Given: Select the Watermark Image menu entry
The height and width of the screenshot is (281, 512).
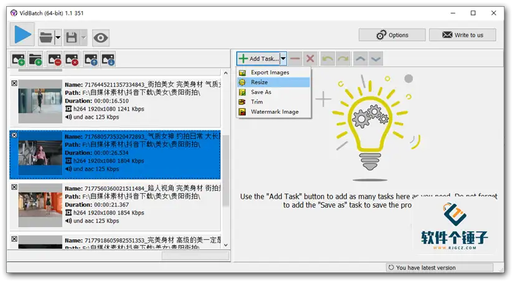Looking at the screenshot, I should 274,112.
